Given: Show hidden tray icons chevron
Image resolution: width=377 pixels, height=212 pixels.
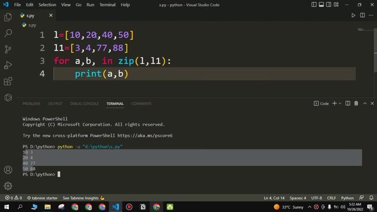Looking at the screenshot, I should coord(309,207).
